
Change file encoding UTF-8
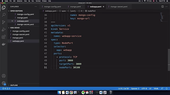(144, 89)
